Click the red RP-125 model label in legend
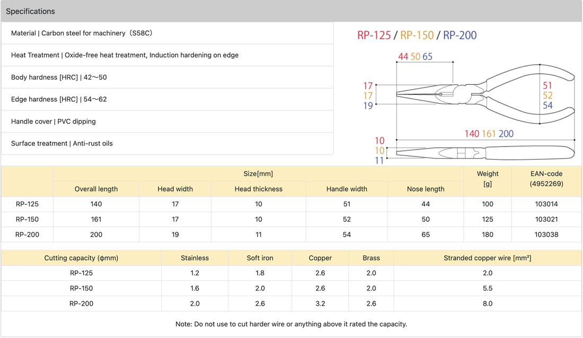 (374, 36)
